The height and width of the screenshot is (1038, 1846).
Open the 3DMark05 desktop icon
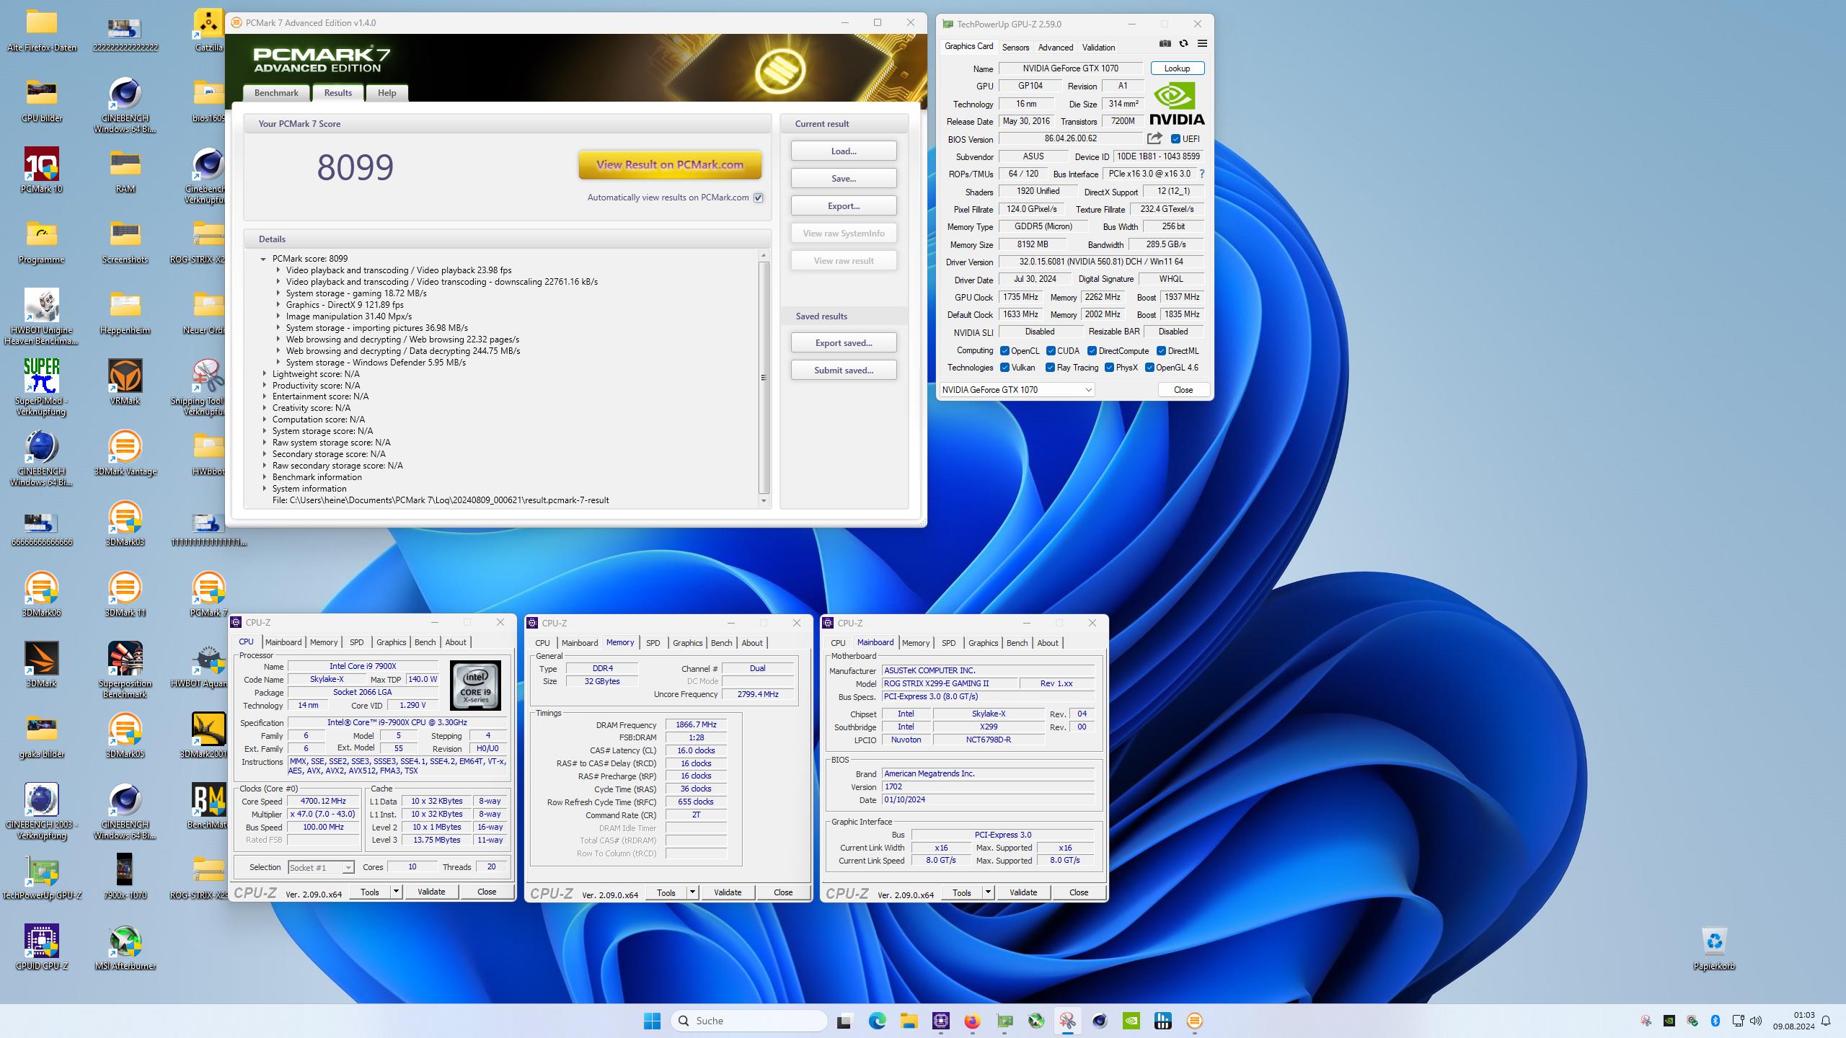(125, 735)
